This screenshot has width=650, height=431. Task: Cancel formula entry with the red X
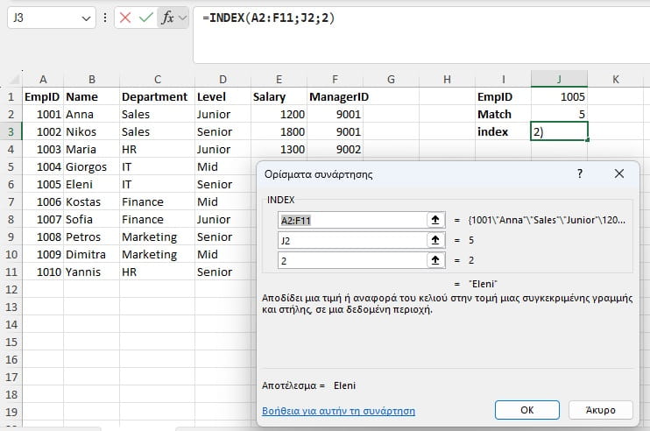124,18
